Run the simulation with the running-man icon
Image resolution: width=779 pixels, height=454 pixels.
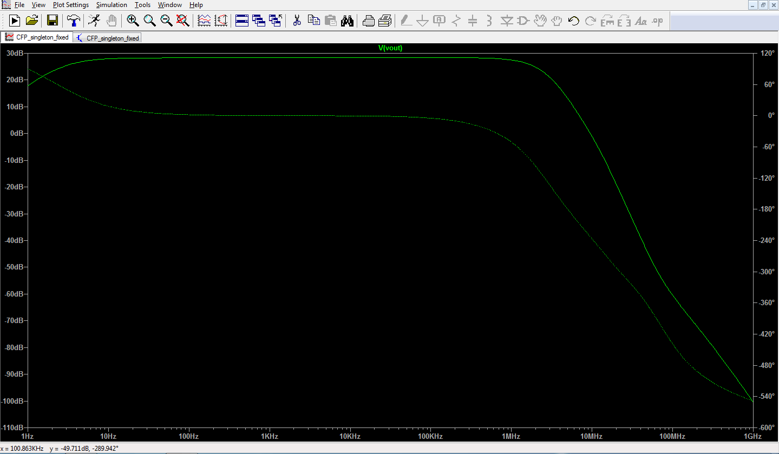coord(94,21)
